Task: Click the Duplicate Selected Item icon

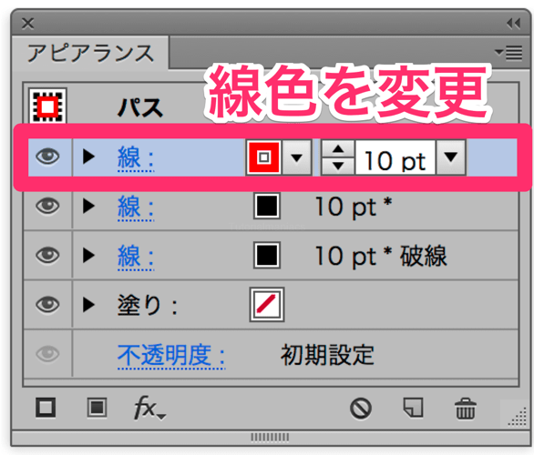Action: [413, 408]
